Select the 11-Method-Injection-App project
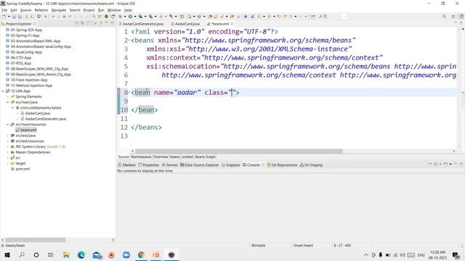Viewport: 465px width, 261px height. click(31, 86)
